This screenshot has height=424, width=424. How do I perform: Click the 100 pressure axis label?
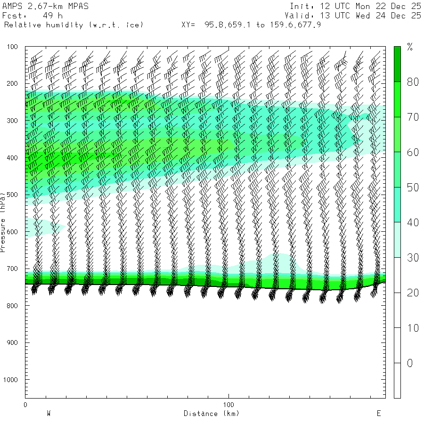[x=12, y=47]
